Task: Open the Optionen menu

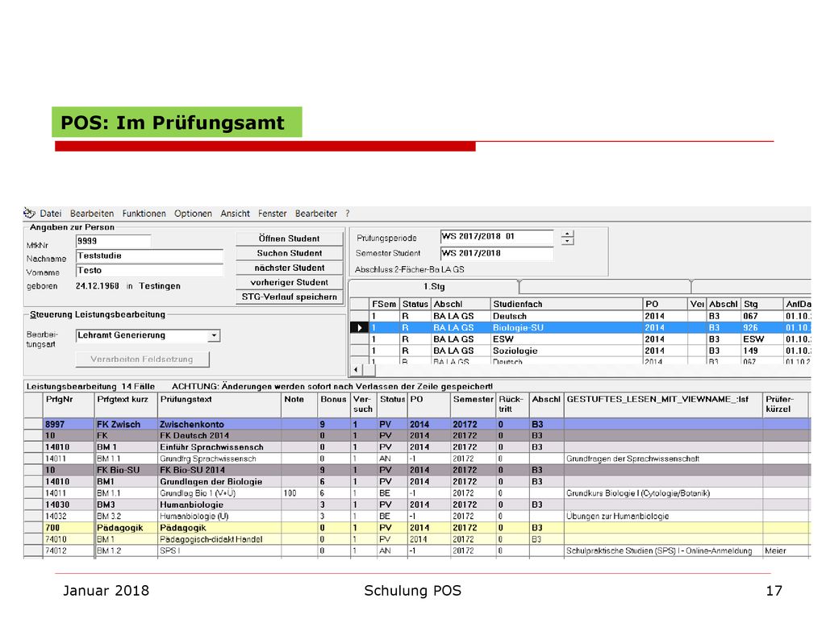Action: (x=193, y=213)
